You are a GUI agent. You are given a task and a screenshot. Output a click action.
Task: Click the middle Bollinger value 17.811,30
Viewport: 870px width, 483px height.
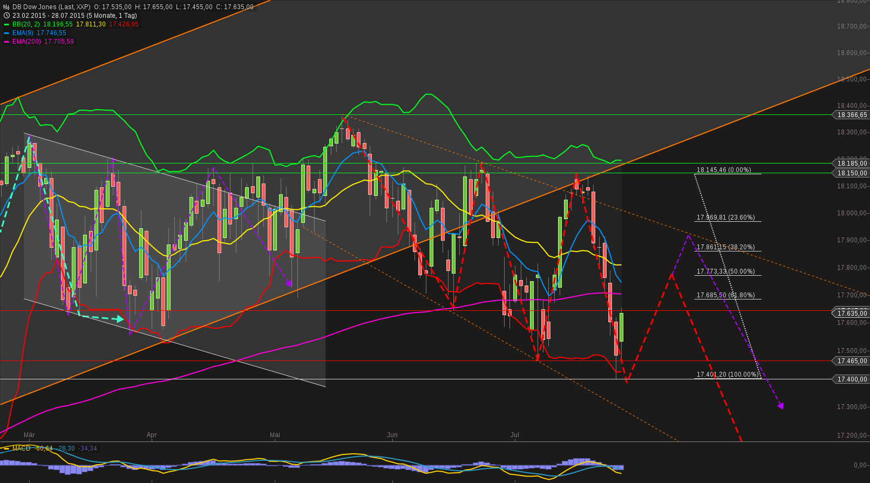(91, 24)
